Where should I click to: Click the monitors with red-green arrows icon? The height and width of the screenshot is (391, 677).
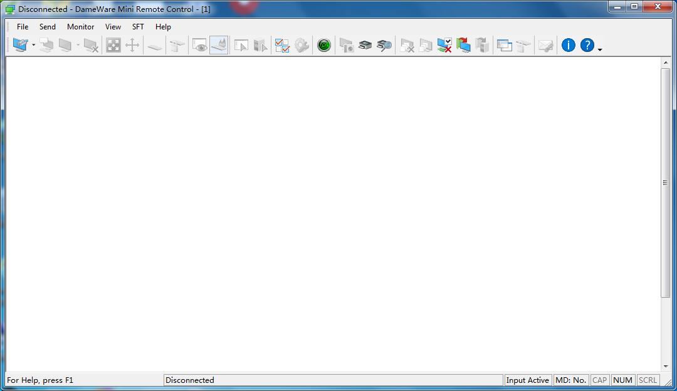click(463, 45)
